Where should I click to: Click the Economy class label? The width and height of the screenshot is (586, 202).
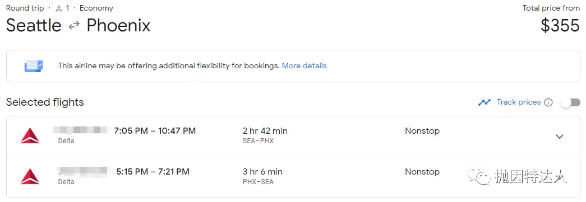pos(96,8)
